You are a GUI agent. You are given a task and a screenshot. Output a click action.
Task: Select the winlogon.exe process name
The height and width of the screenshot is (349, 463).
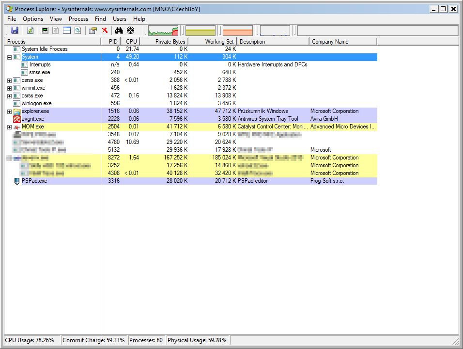[x=37, y=103]
